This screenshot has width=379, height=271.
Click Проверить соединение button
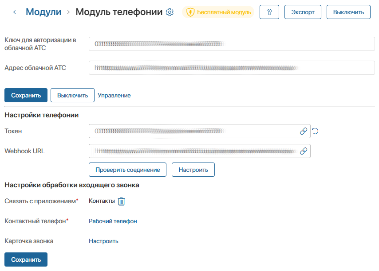[x=128, y=170]
